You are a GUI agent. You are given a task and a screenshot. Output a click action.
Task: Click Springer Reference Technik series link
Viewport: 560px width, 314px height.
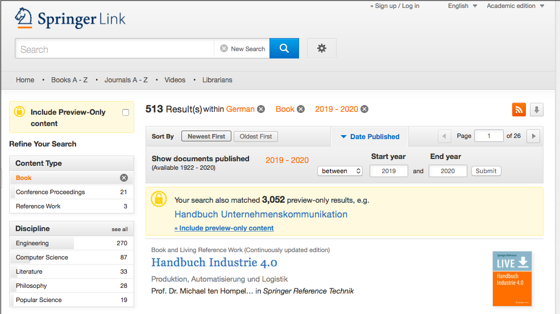[x=308, y=291]
